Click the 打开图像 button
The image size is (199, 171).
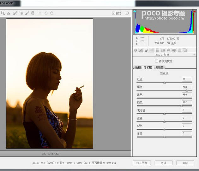[x=142, y=163]
